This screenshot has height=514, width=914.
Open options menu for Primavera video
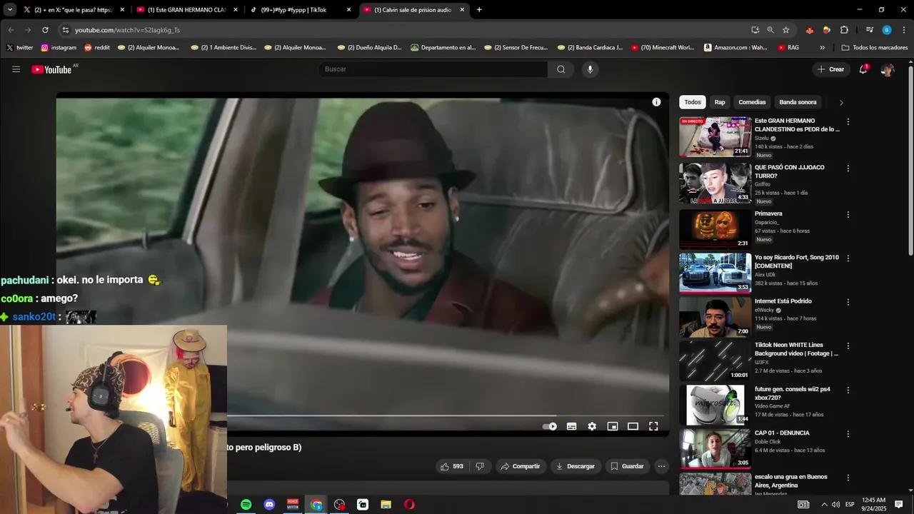coord(848,214)
